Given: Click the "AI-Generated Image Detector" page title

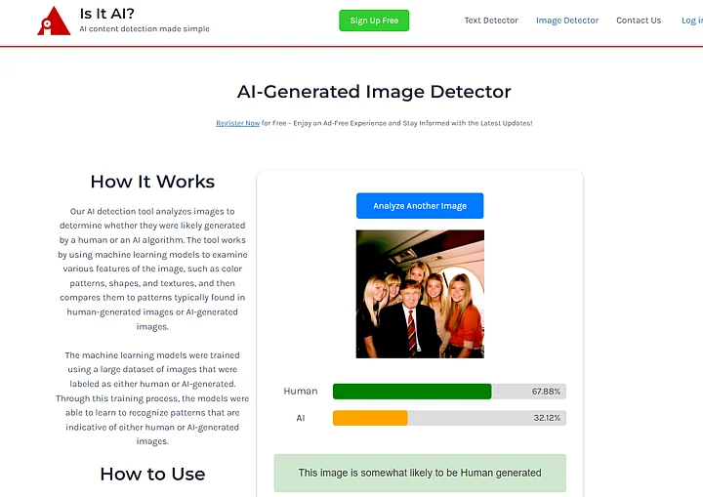Looking at the screenshot, I should coord(374,92).
